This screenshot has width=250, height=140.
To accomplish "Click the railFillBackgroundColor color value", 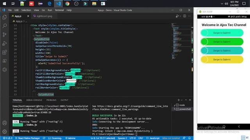I will (x=75, y=70).
